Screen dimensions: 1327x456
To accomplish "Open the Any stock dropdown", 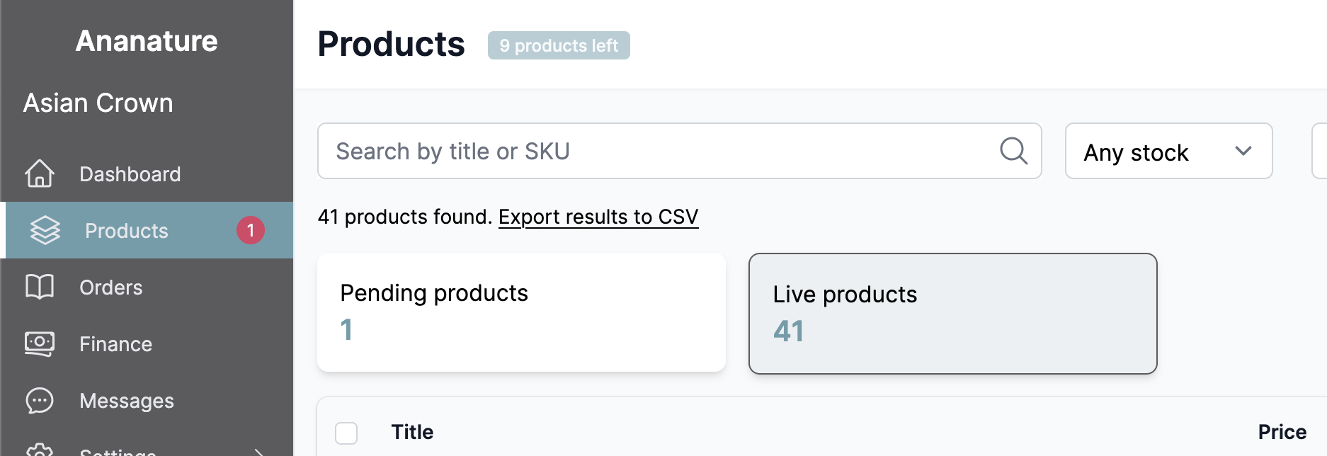I will pos(1168,151).
